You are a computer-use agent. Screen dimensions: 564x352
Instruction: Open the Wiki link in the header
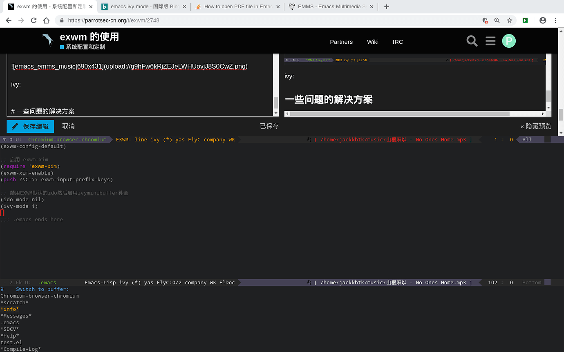(x=372, y=42)
